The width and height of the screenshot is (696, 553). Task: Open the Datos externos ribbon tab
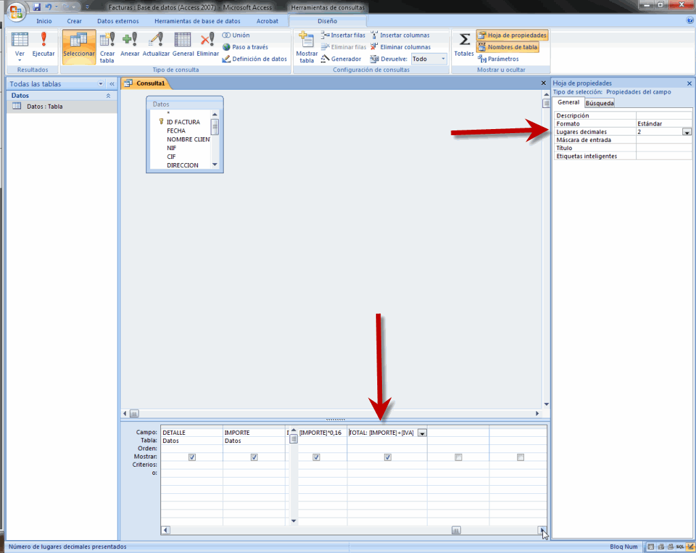point(118,21)
